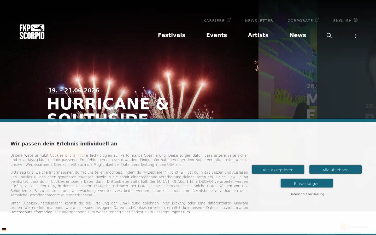Open the Events menu

point(216,35)
